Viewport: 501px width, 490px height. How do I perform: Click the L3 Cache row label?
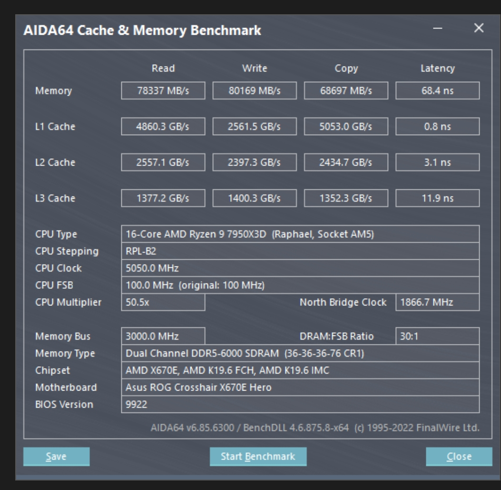(x=55, y=198)
